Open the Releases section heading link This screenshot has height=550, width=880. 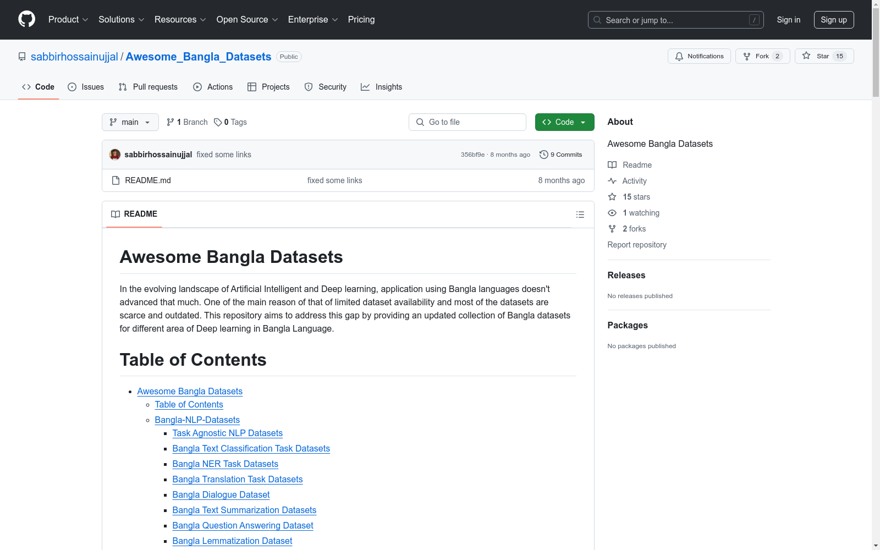[626, 275]
